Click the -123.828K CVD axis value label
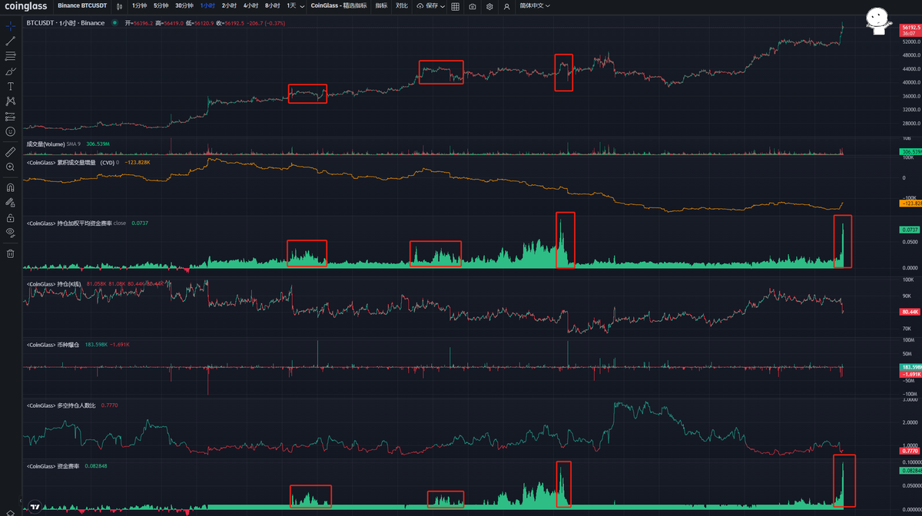 pyautogui.click(x=909, y=203)
